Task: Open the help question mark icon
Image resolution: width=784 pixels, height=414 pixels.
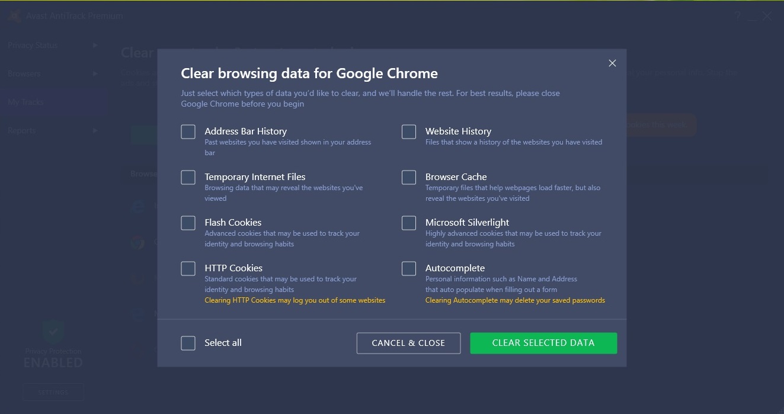Action: pyautogui.click(x=737, y=16)
